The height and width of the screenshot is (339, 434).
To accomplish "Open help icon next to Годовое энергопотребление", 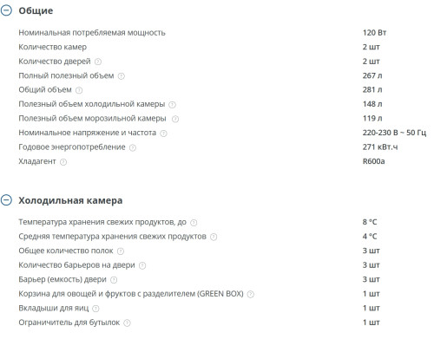I will click(133, 147).
